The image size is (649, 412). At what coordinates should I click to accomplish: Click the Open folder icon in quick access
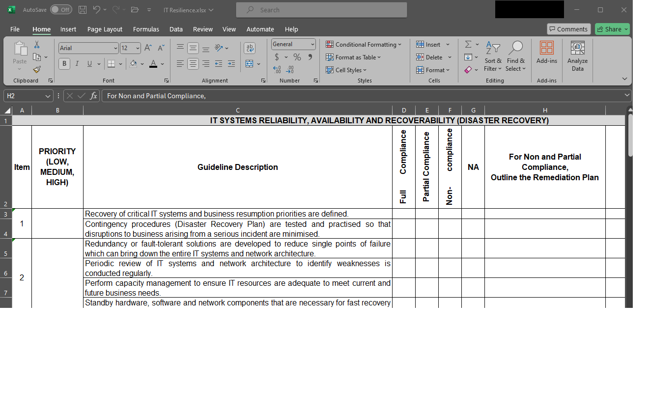click(x=135, y=10)
